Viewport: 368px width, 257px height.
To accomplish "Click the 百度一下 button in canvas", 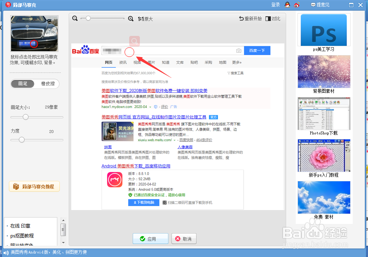I will point(257,50).
